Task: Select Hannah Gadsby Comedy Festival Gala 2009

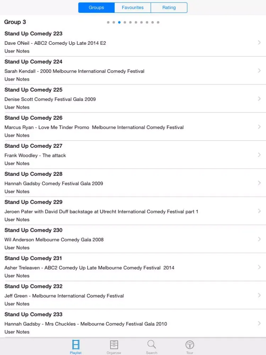Action: (133, 183)
